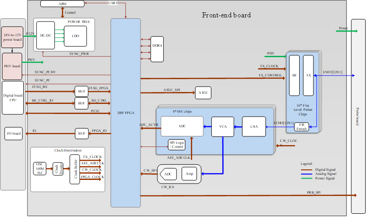The width and height of the screenshot is (366, 217).
Task: Select the PHV board block
Action: point(12,66)
